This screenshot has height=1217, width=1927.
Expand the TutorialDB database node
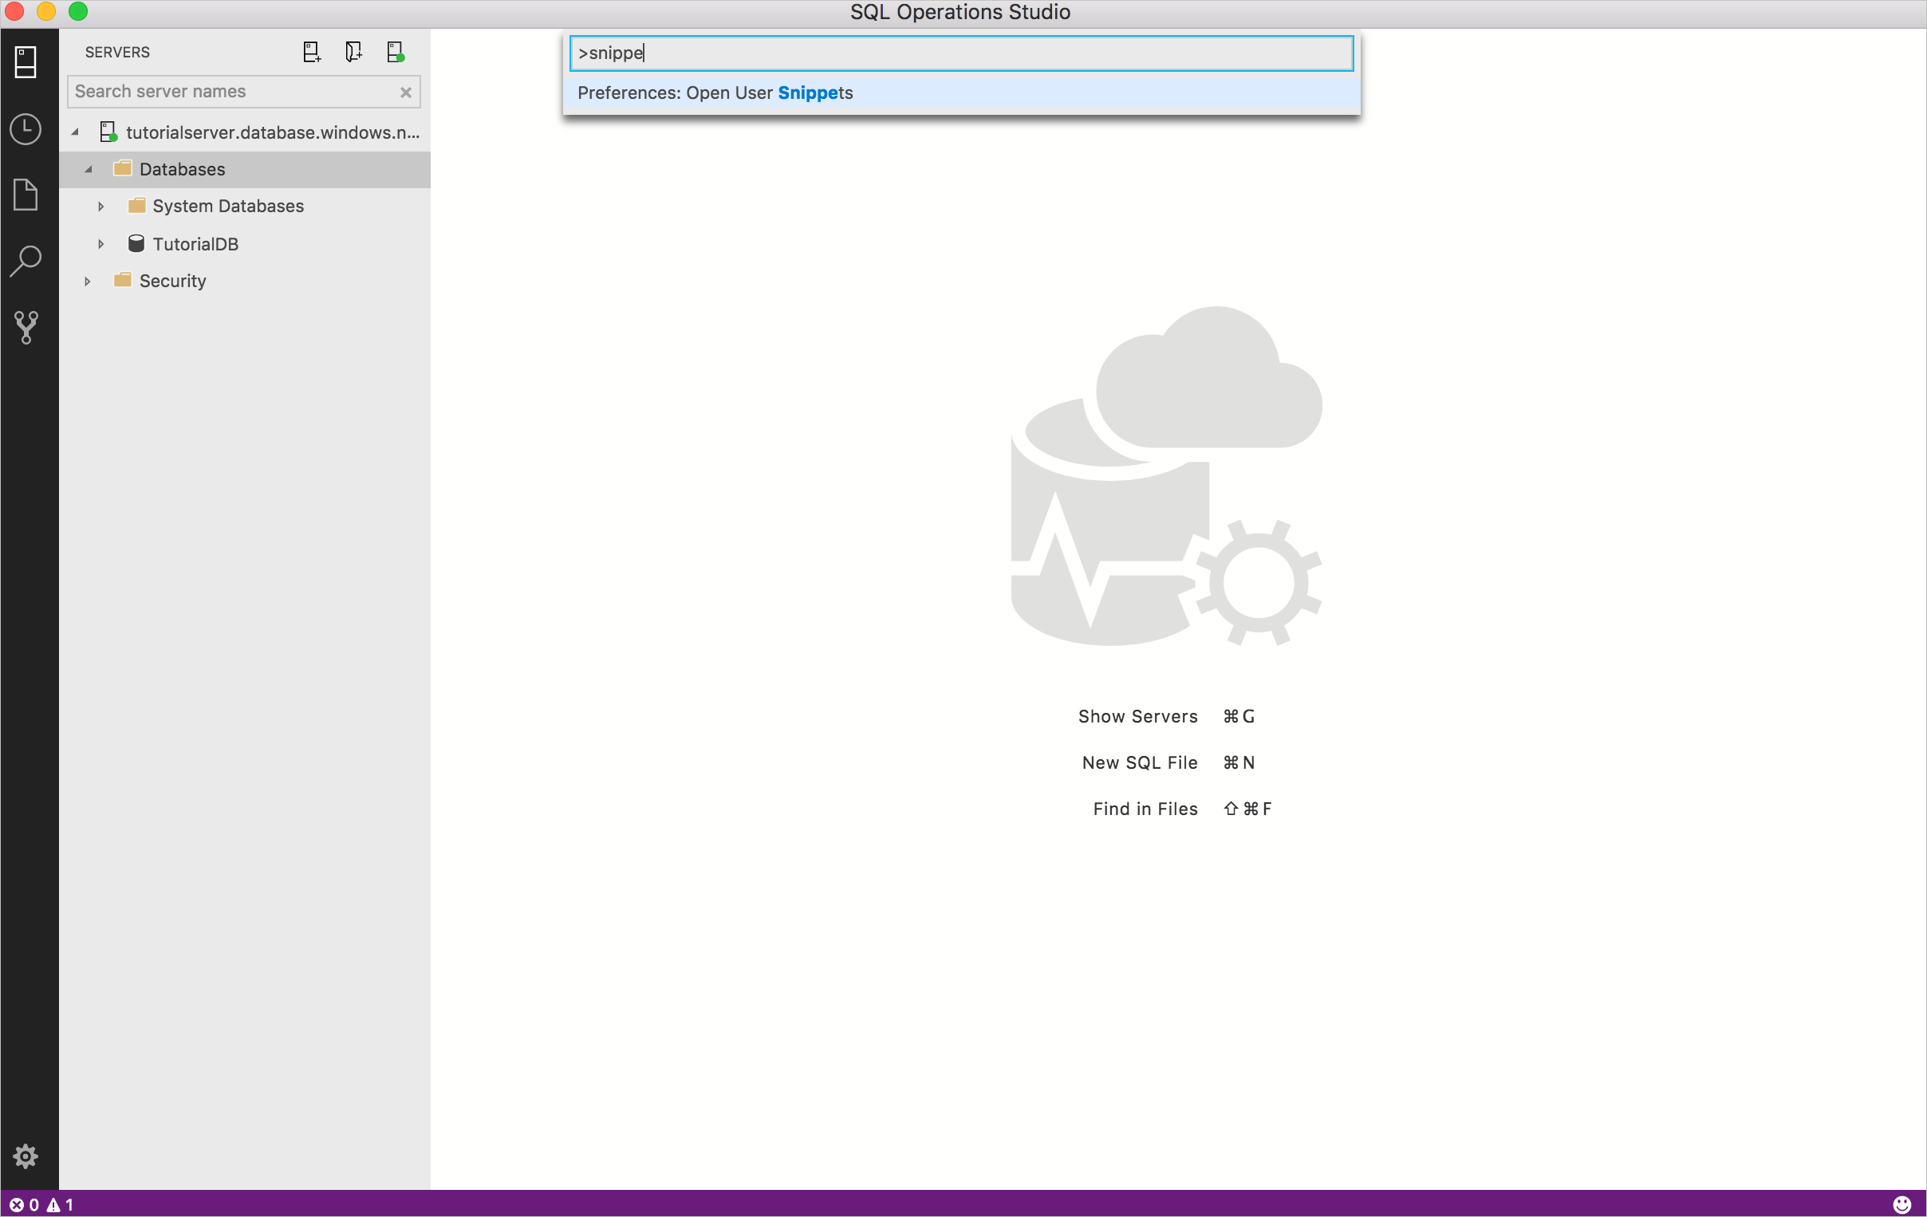tap(101, 242)
